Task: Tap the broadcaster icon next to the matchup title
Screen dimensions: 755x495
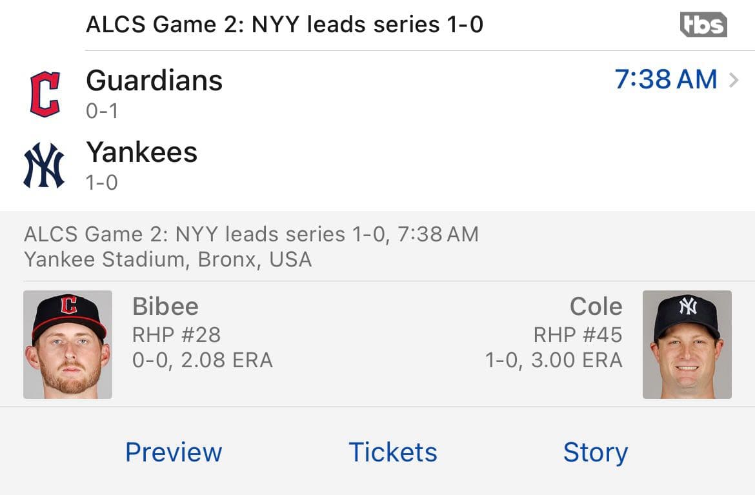Action: 704,25
